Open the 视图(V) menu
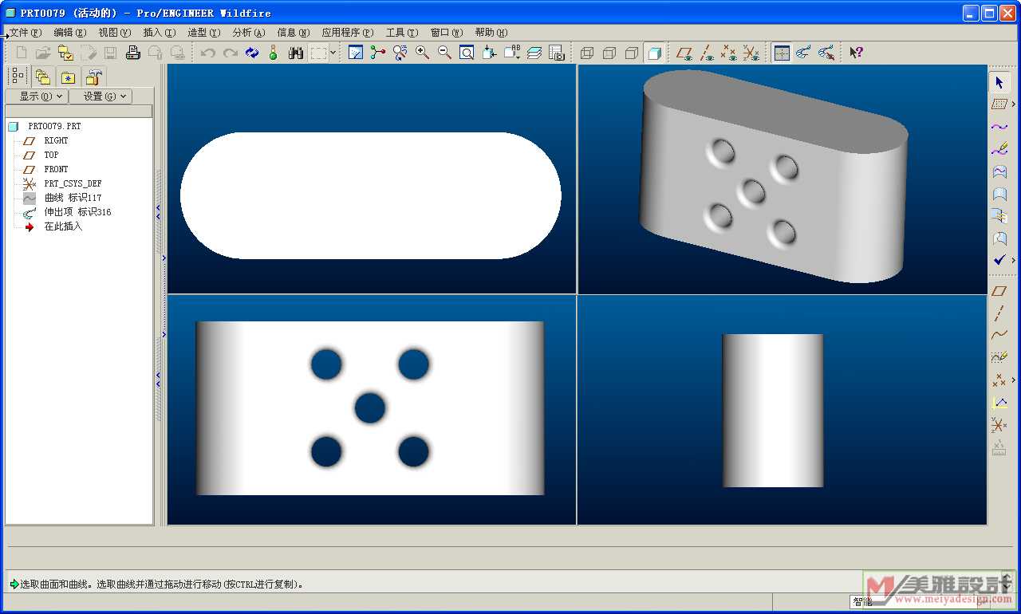1021x614 pixels. pyautogui.click(x=115, y=33)
